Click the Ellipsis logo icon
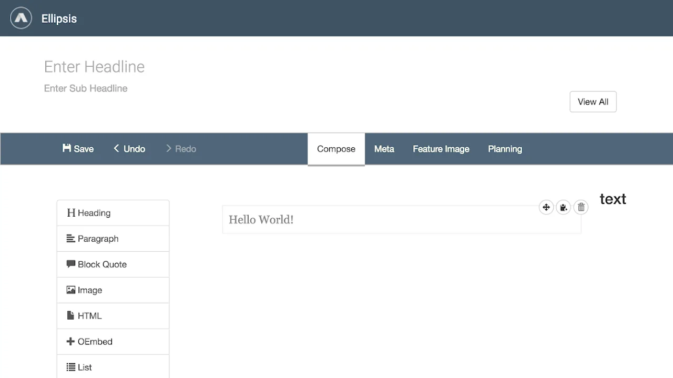Viewport: 673px width, 378px height. pyautogui.click(x=21, y=18)
